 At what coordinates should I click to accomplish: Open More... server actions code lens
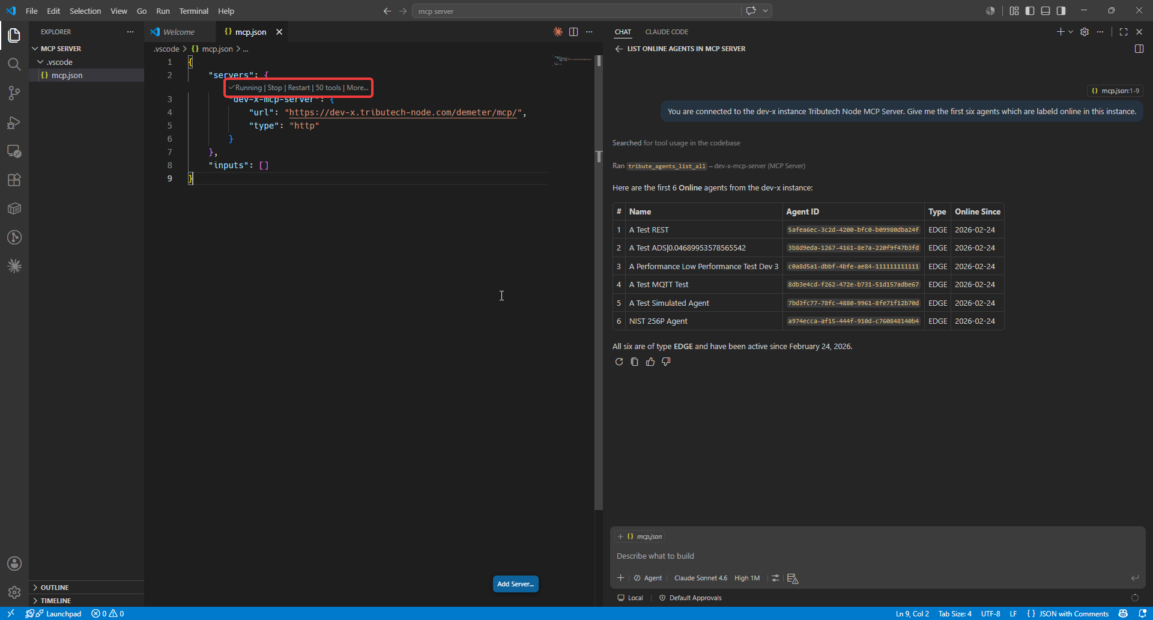click(x=358, y=88)
